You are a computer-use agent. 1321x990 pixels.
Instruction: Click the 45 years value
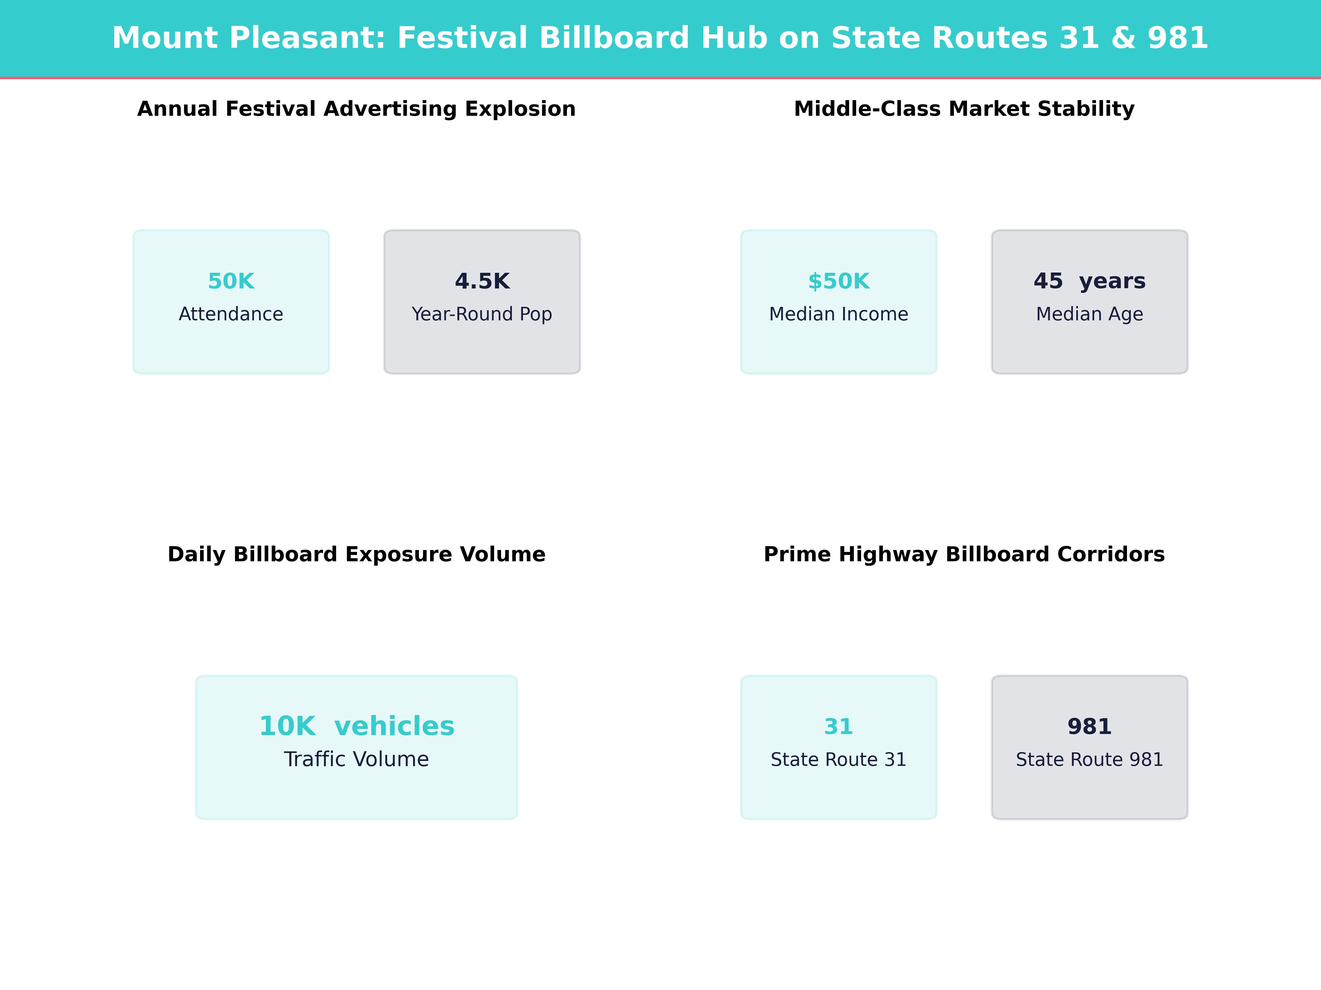[x=1089, y=280]
